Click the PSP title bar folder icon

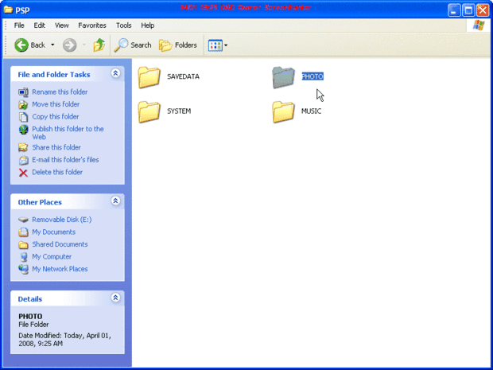coord(8,9)
